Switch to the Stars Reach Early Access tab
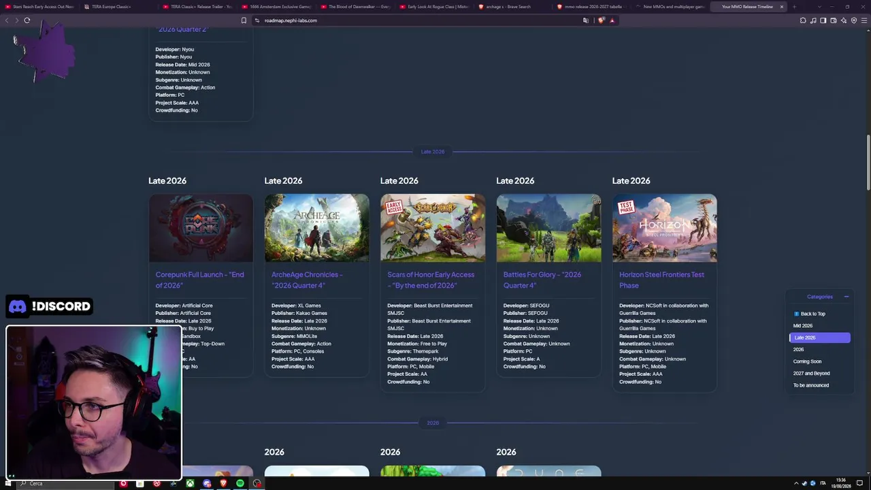This screenshot has height=490, width=871. tap(39, 7)
